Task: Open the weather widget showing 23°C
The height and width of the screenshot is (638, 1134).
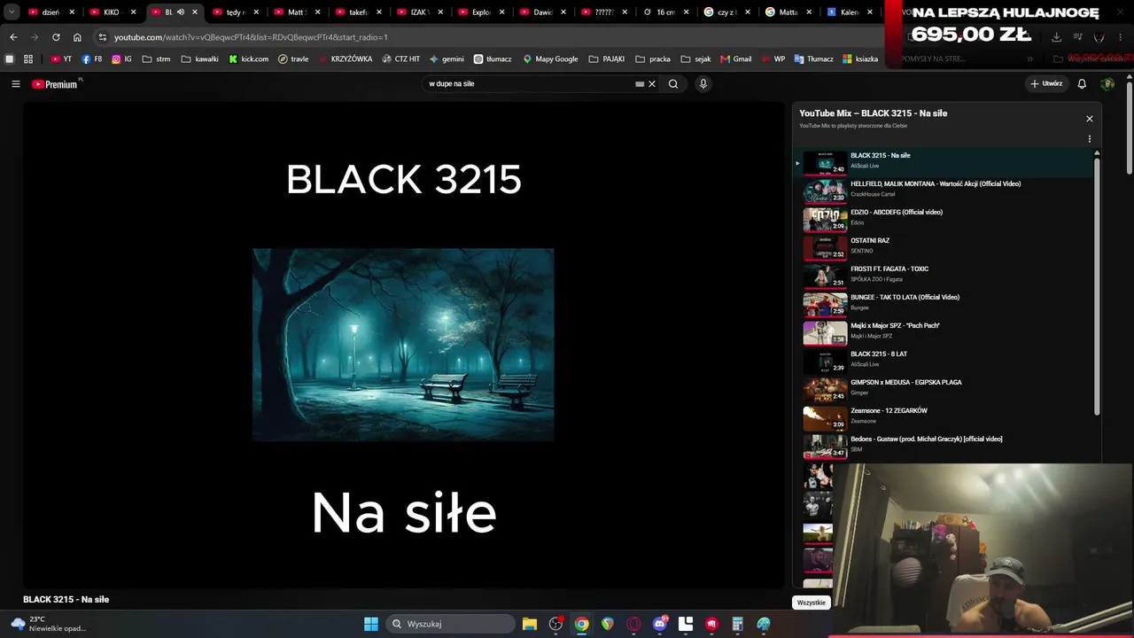Action: (49, 624)
